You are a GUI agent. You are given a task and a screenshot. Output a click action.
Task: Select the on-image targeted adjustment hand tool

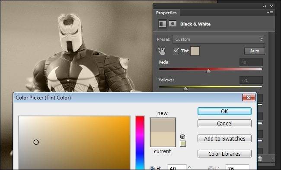[x=162, y=51]
